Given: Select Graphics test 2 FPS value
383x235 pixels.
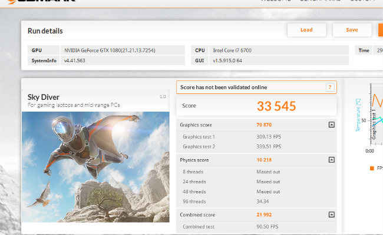Looking at the screenshot, I should 269,147.
